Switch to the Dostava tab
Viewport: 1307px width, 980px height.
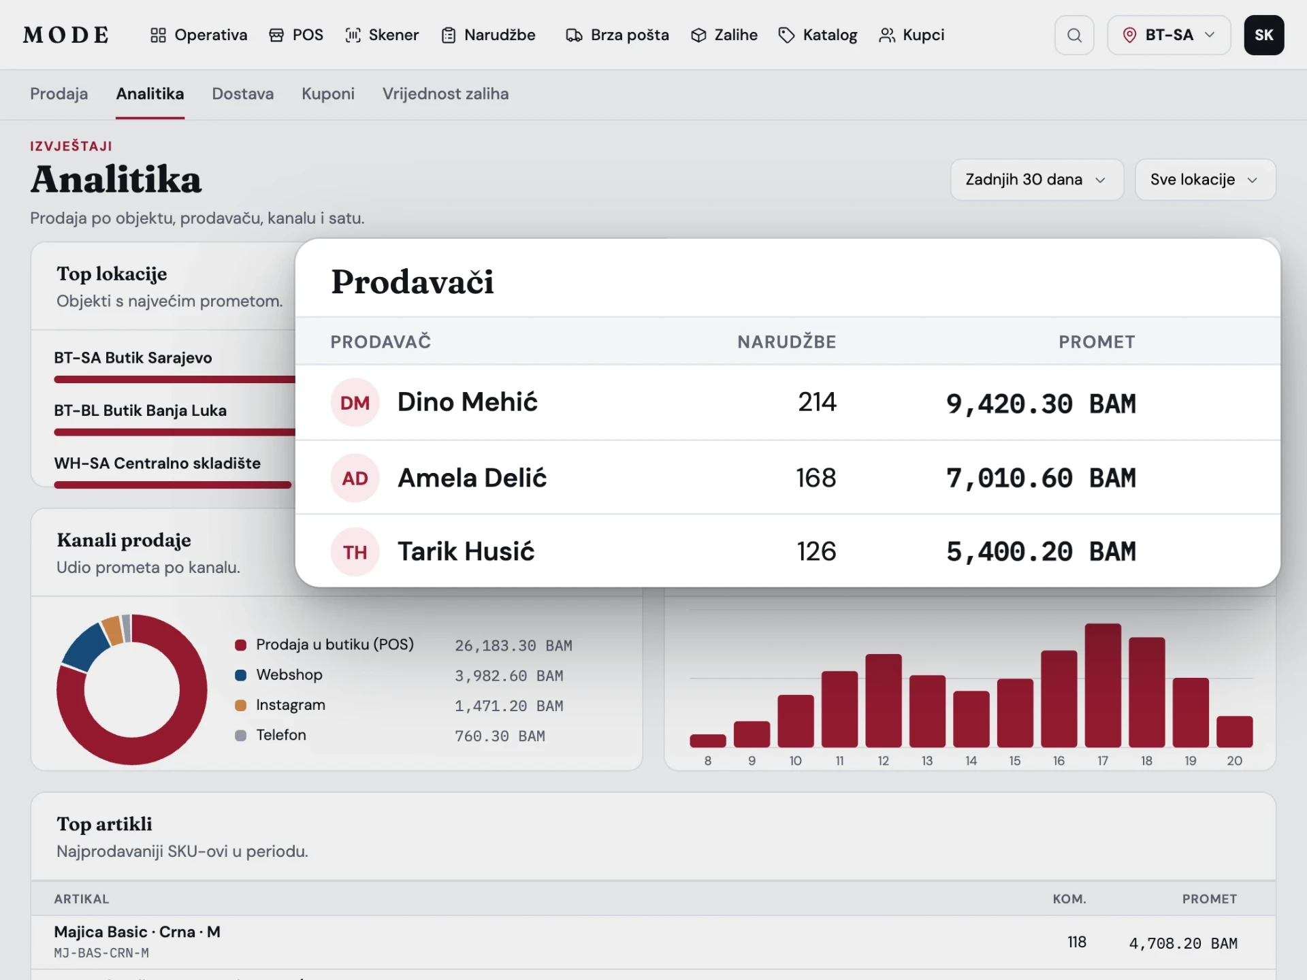pyautogui.click(x=243, y=94)
